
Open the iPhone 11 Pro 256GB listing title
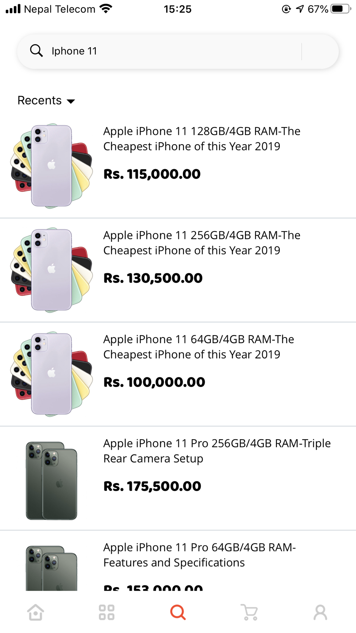pos(217,451)
